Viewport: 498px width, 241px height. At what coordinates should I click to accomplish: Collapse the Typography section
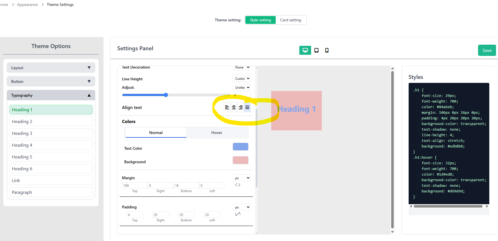tap(51, 95)
